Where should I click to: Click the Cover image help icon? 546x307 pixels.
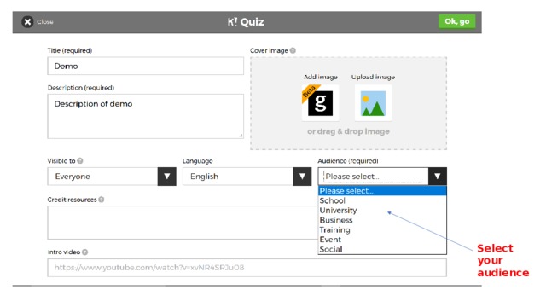(x=293, y=50)
